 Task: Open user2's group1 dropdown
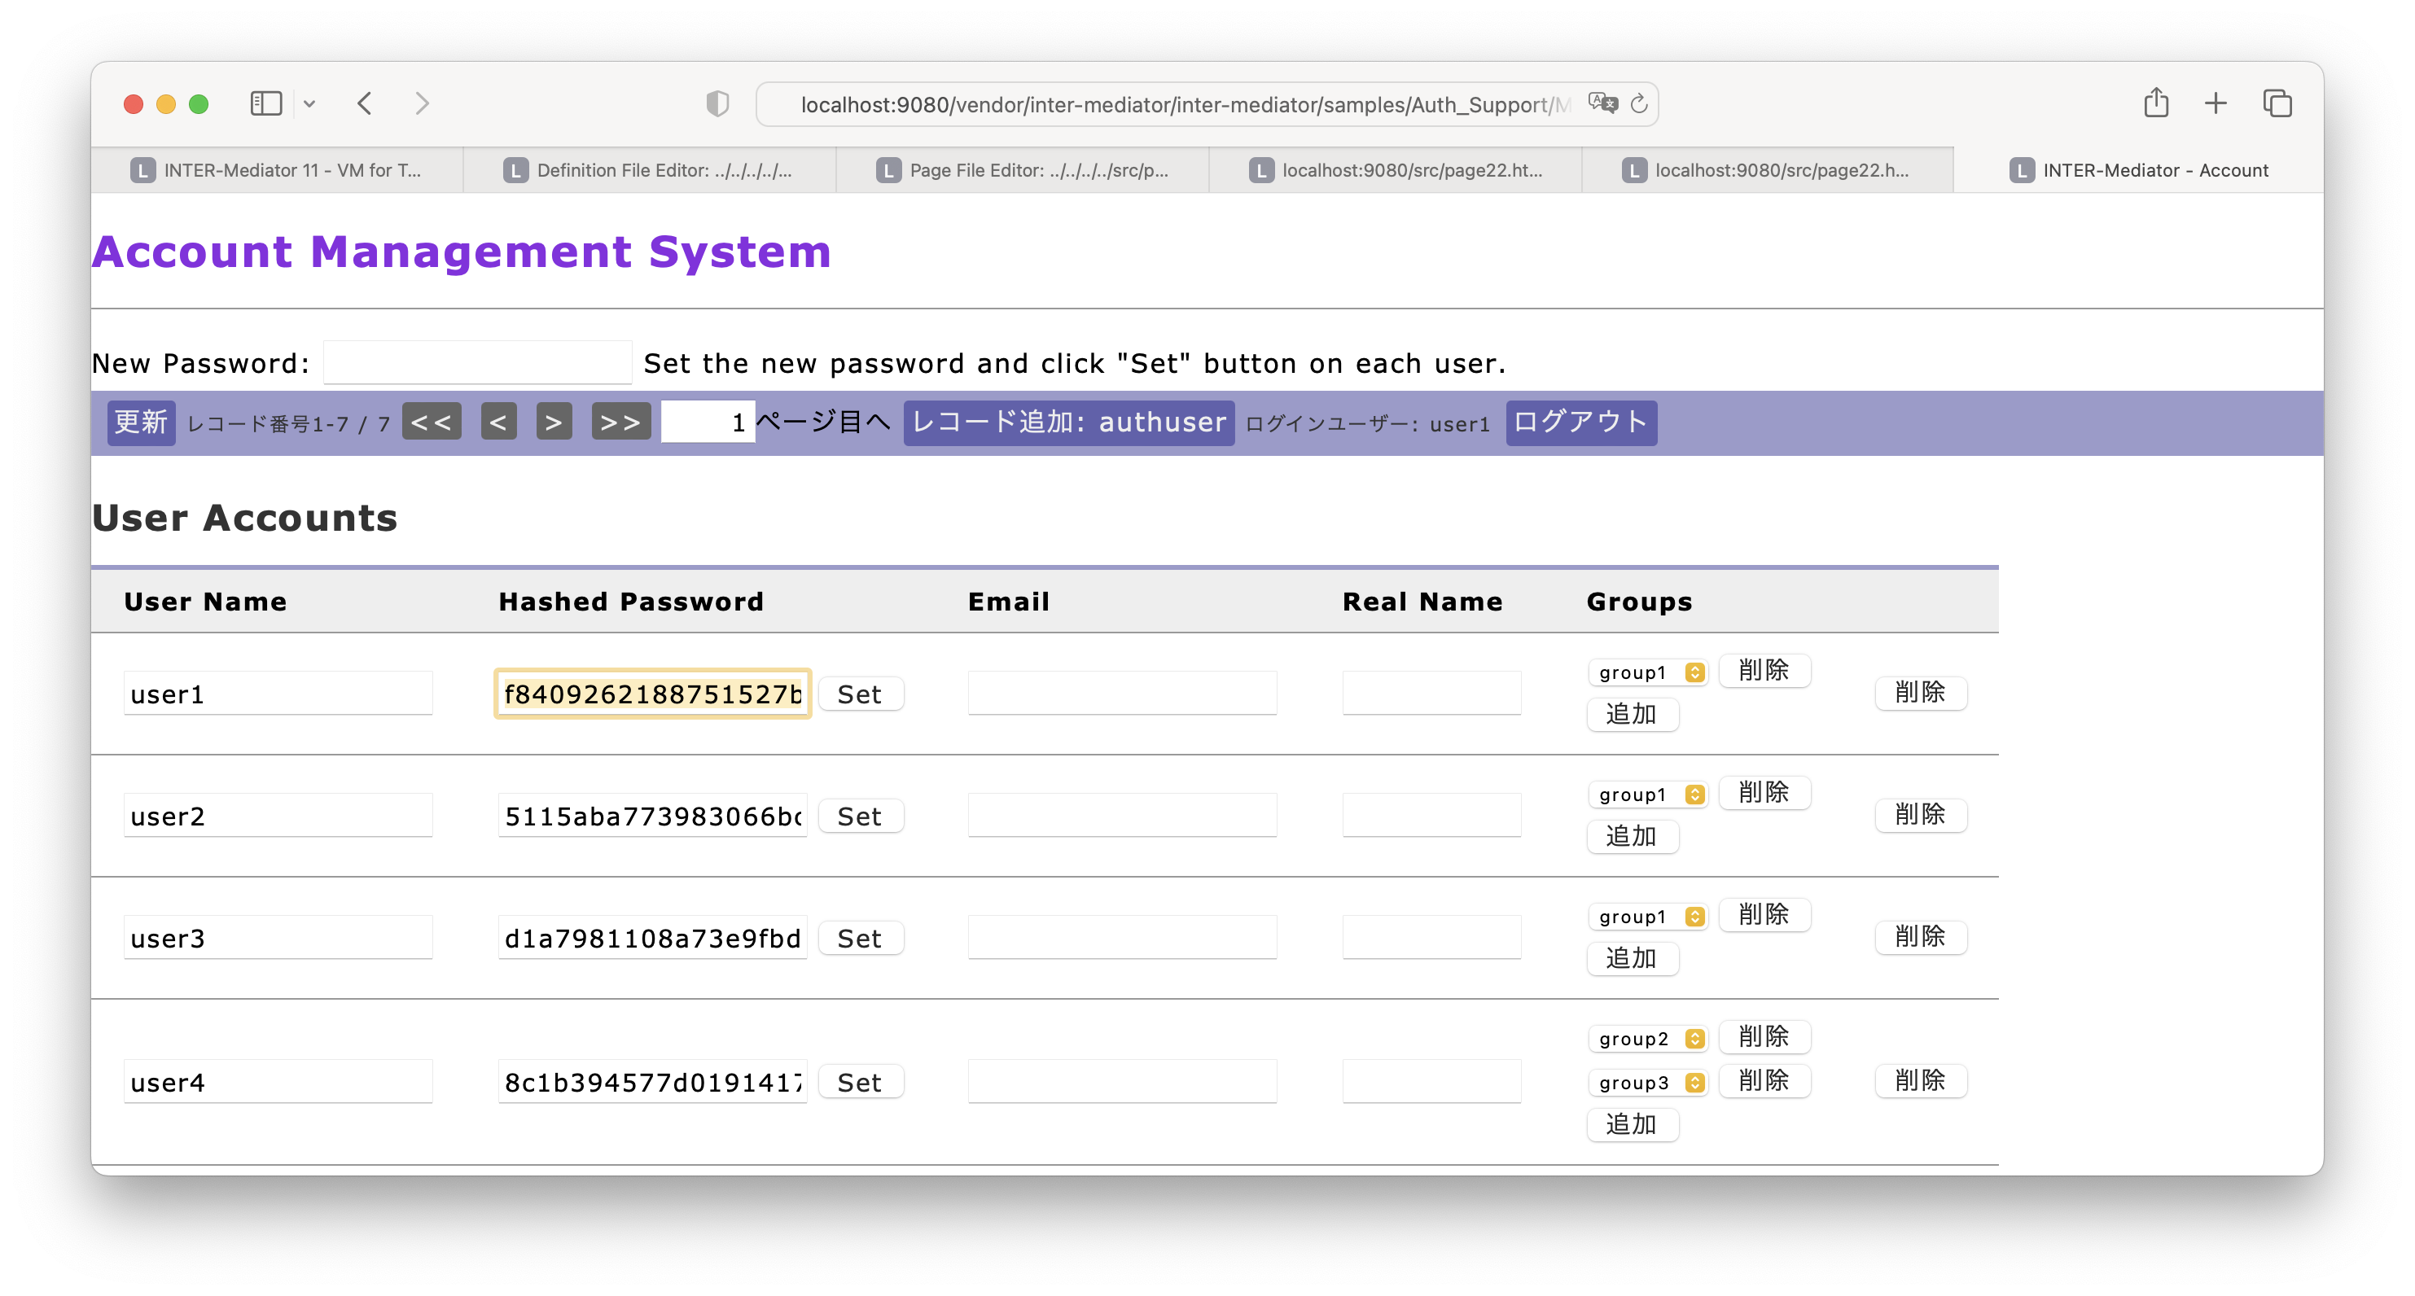point(1648,795)
